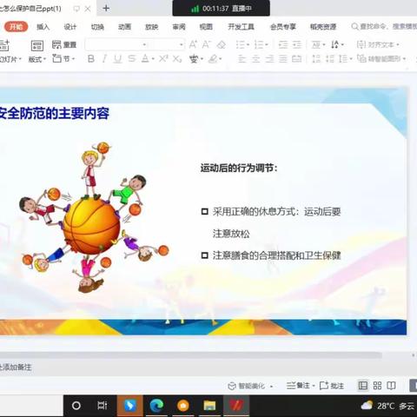The width and height of the screenshot is (417, 417).
Task: Apply superscript formatting
Action: (163, 59)
